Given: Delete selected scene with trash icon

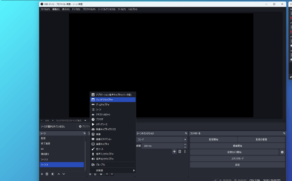Looking at the screenshot, I should pyautogui.click(x=47, y=174).
